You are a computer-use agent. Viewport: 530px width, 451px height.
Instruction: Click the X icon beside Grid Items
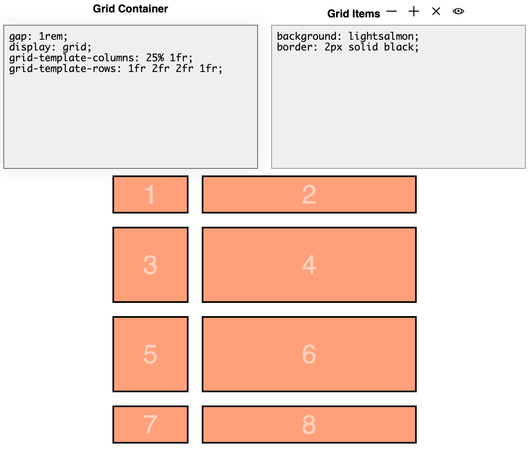[436, 12]
